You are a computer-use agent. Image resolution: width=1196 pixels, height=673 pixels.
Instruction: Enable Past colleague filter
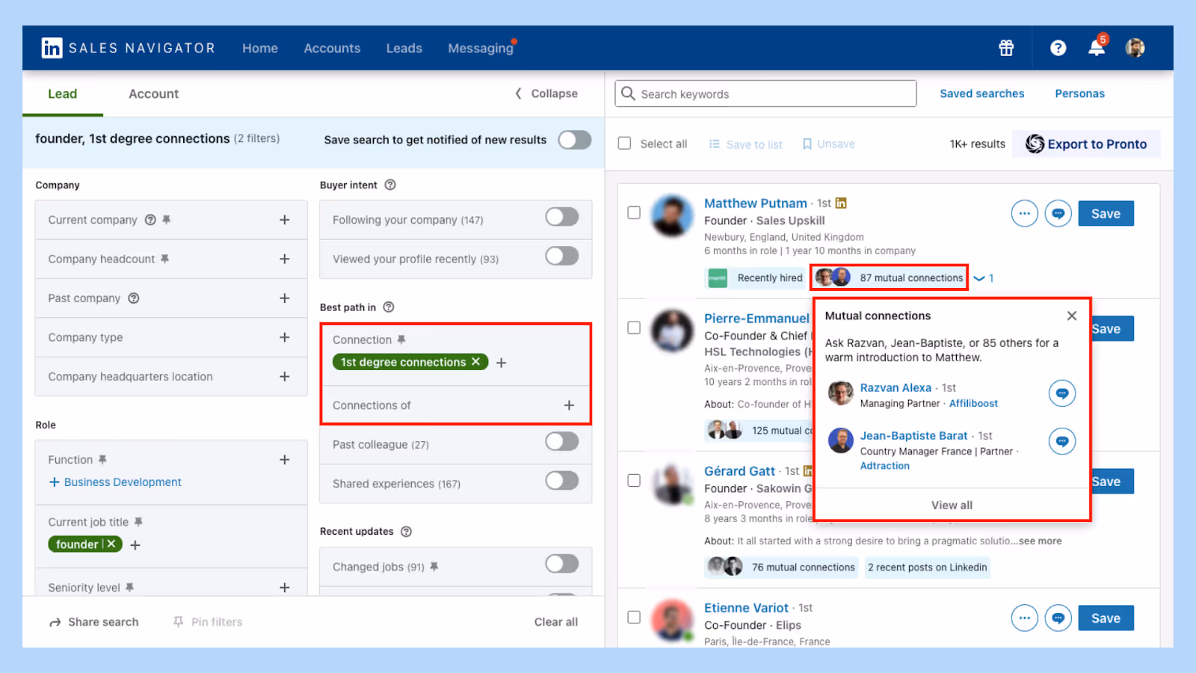click(562, 441)
